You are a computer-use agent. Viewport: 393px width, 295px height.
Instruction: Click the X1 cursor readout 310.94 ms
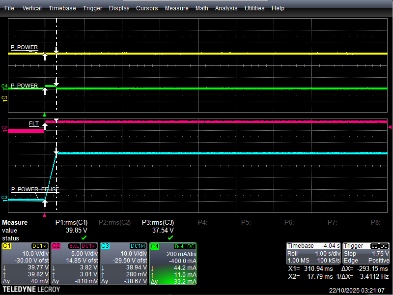coord(310,268)
